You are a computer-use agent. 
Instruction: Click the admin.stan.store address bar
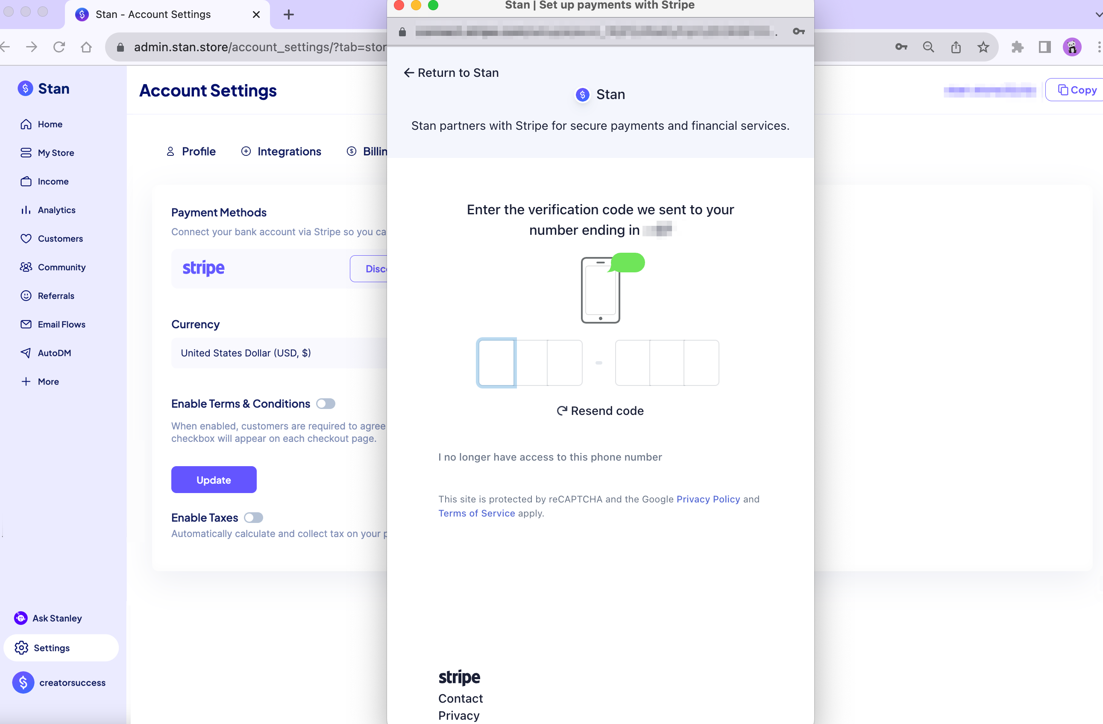click(x=260, y=47)
